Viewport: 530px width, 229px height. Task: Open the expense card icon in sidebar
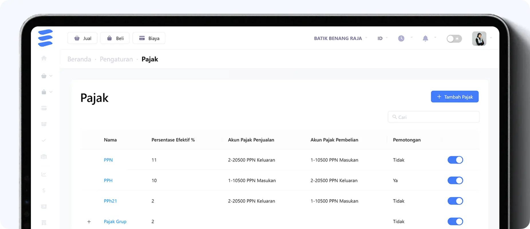pos(44,108)
